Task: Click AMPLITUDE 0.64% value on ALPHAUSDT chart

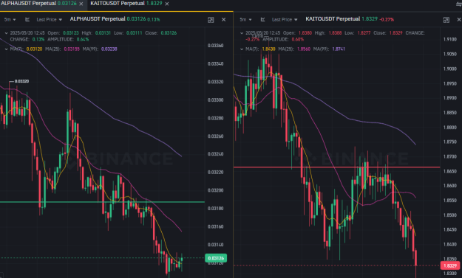Action: [x=83, y=39]
